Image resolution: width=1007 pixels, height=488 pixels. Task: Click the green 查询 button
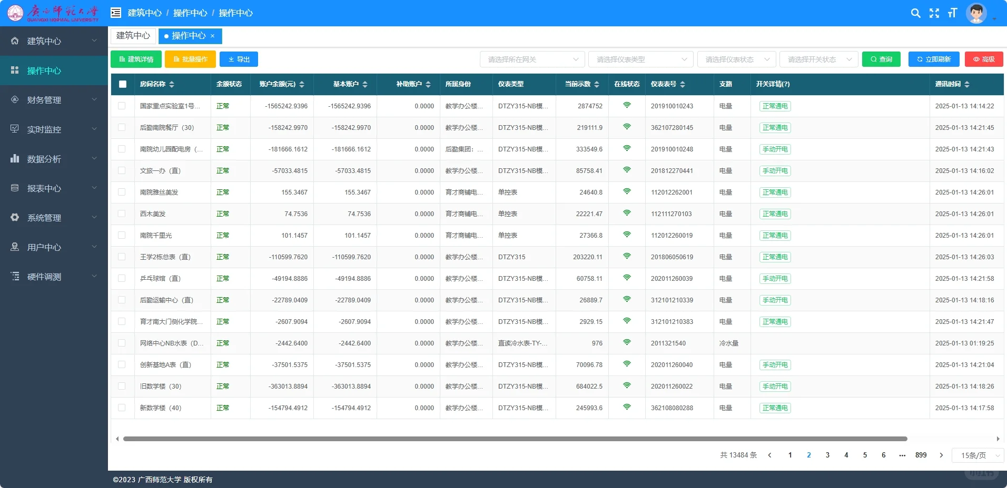click(881, 59)
